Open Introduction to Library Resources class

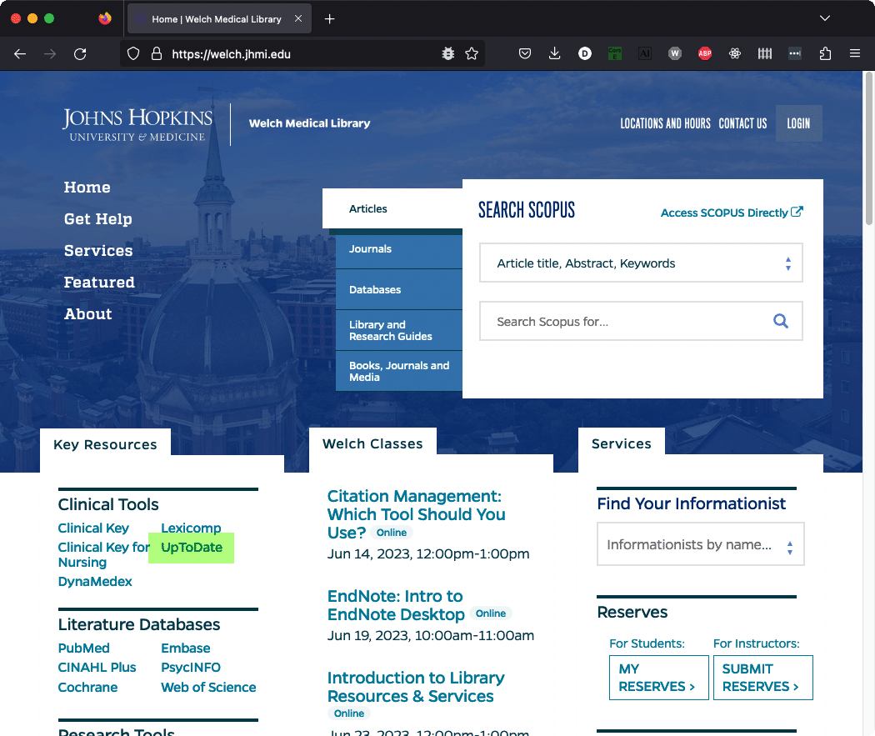pos(416,687)
